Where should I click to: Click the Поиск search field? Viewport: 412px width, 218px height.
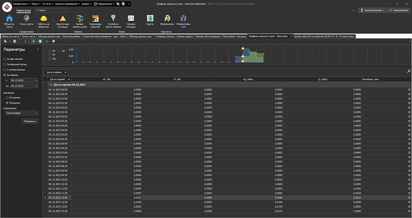click(51, 10)
